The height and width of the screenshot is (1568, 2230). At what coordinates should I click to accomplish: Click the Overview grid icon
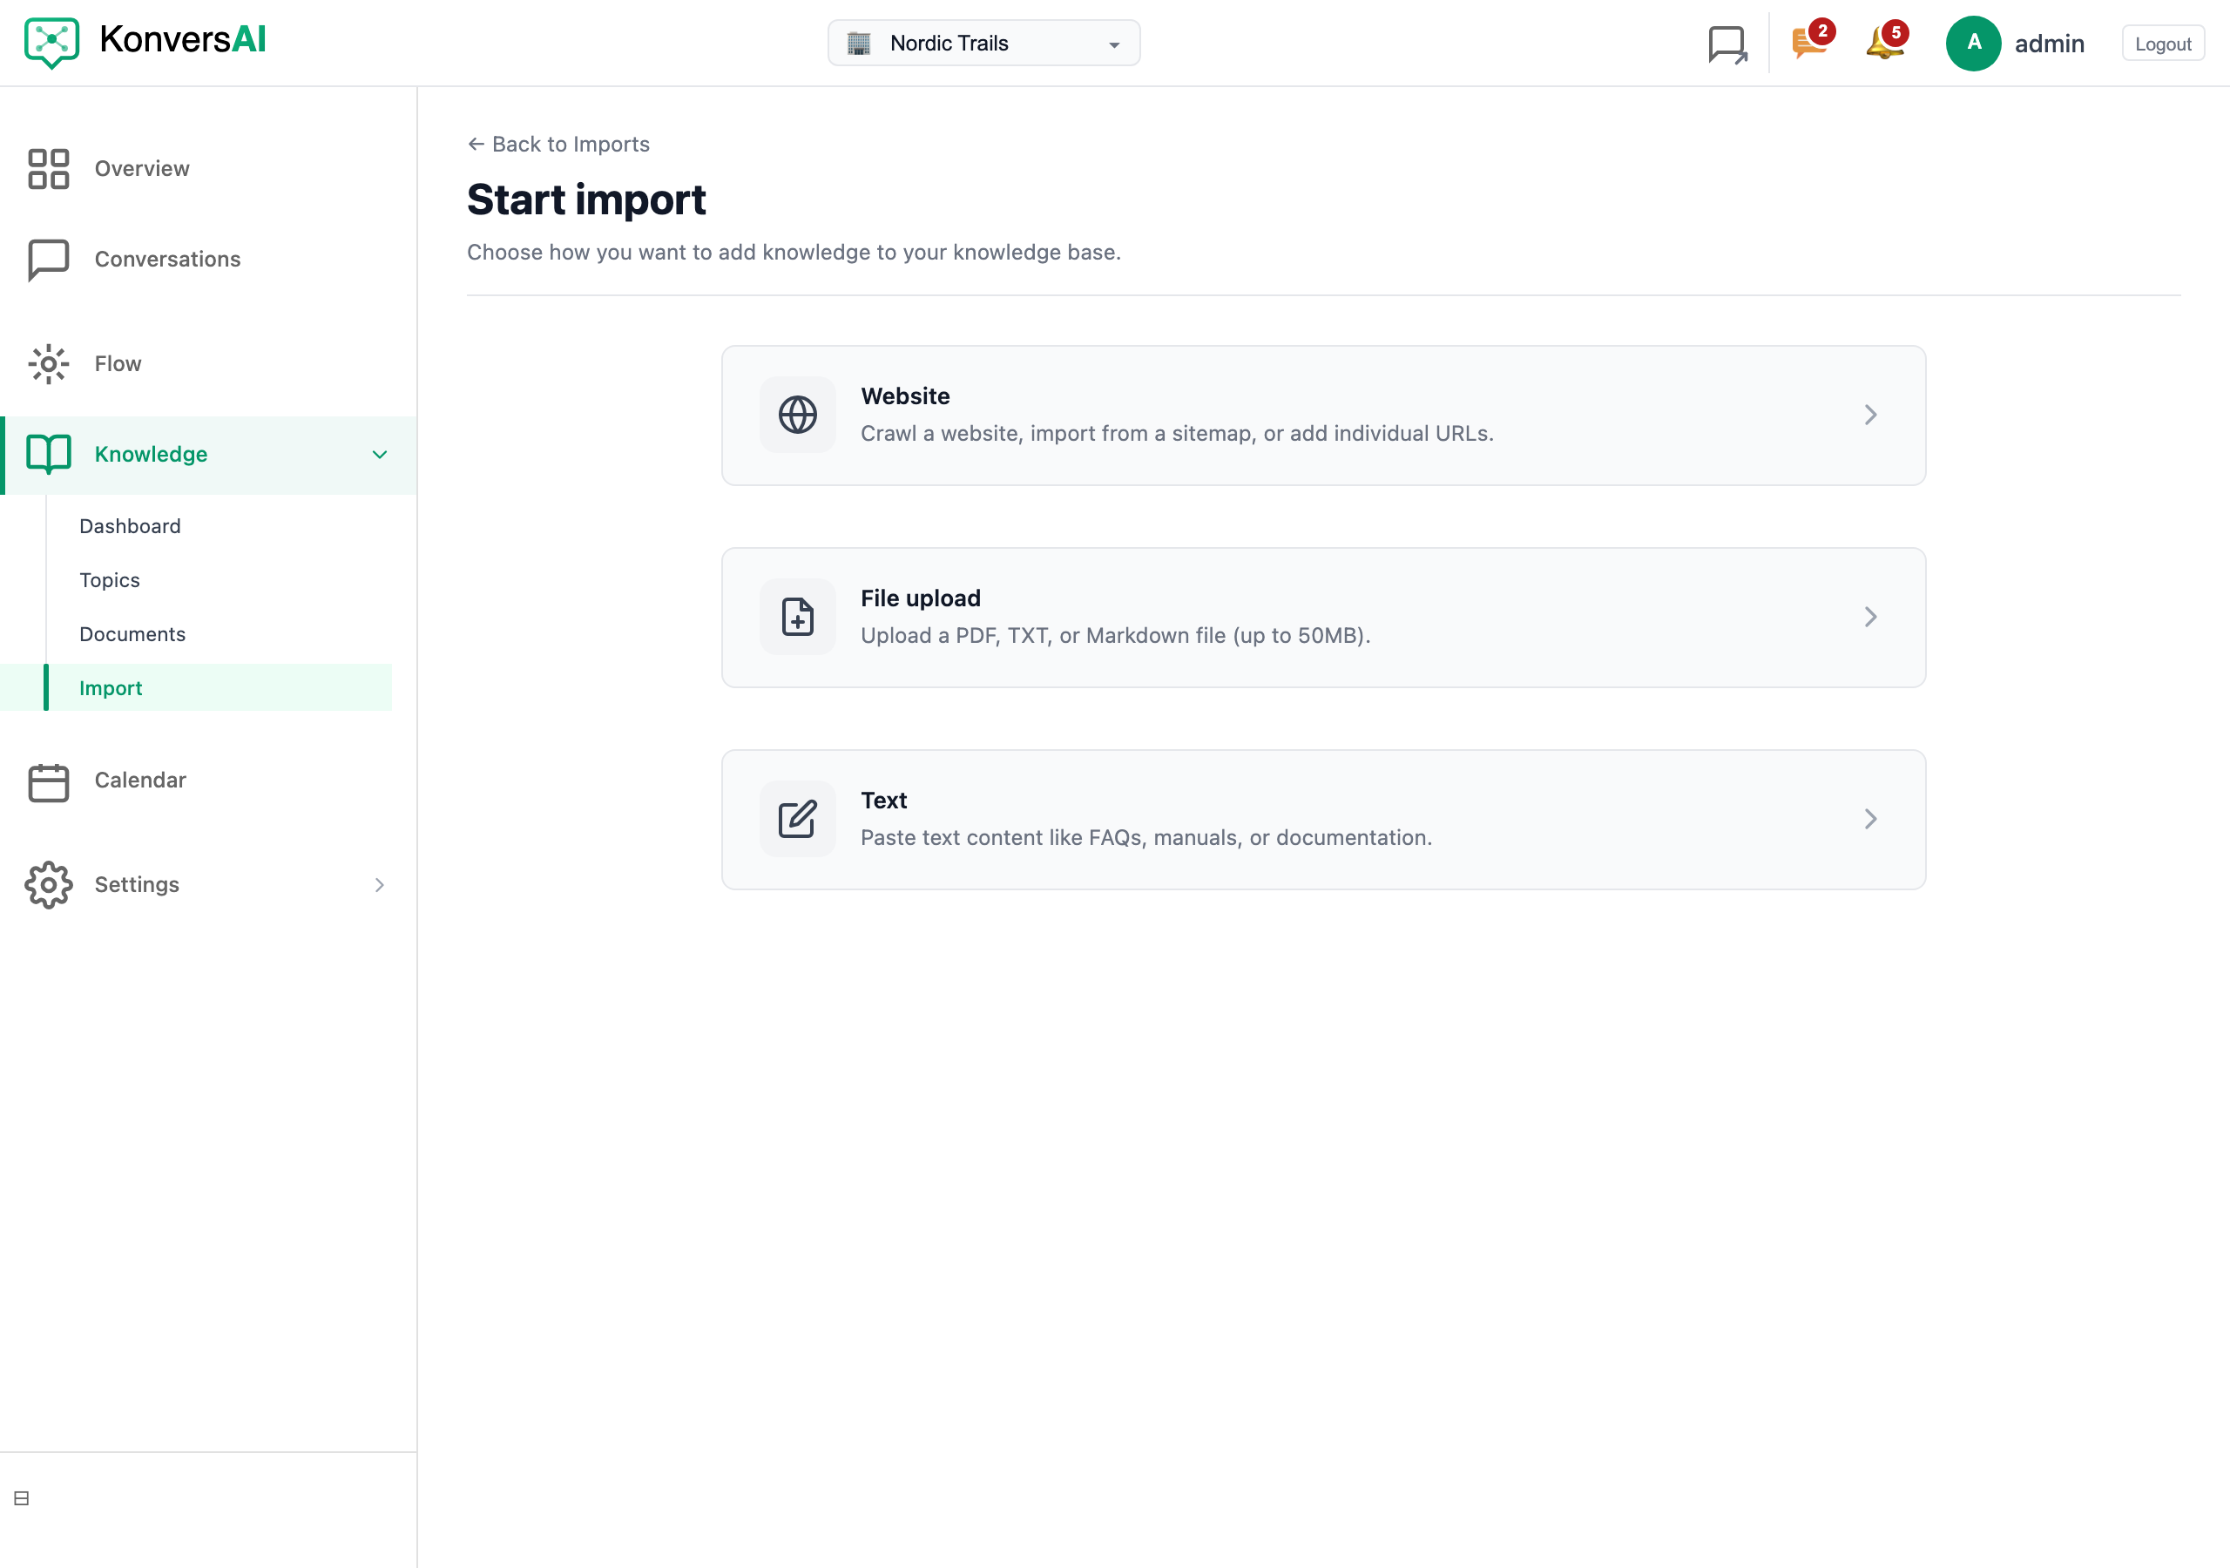(x=49, y=168)
